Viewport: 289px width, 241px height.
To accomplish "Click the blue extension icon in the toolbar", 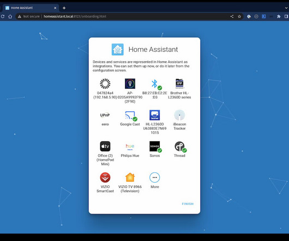I will coord(264,16).
